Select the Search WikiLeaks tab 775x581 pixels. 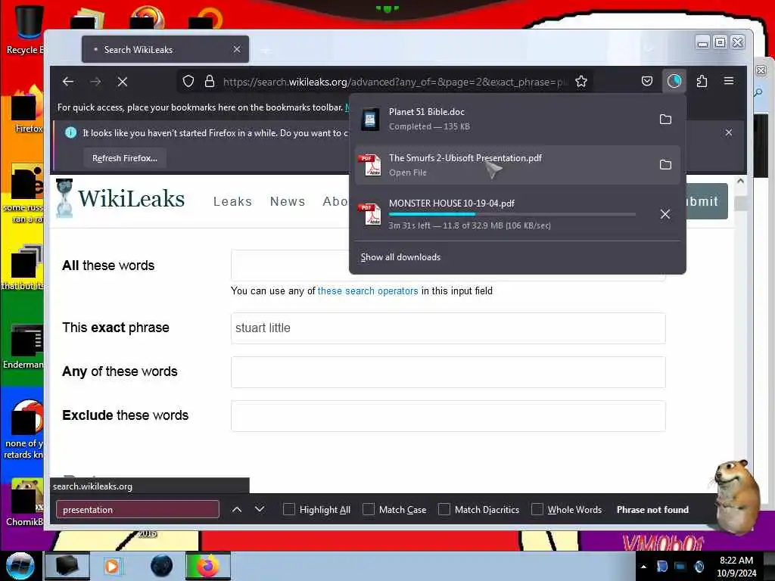[165, 49]
